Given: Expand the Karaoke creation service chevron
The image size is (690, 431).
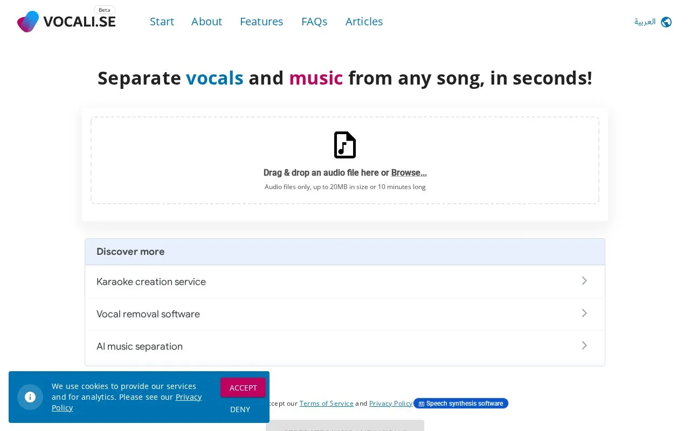Looking at the screenshot, I should (584, 281).
